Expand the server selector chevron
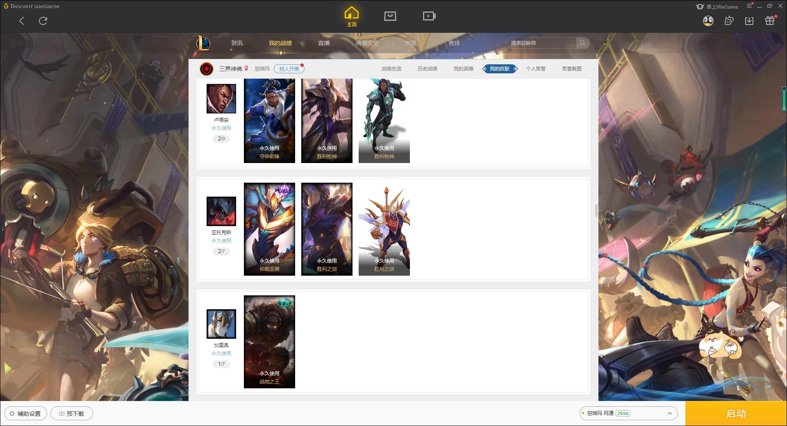Viewport: 787px width, 426px height. 669,413
